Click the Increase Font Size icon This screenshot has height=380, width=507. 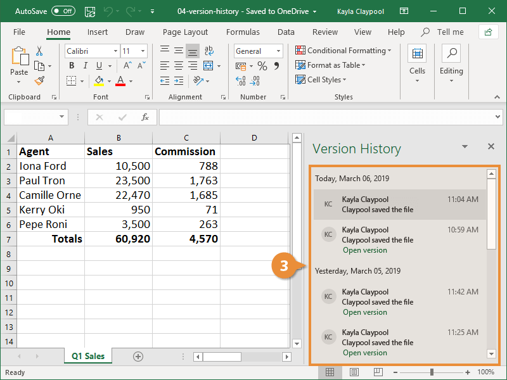pos(128,66)
